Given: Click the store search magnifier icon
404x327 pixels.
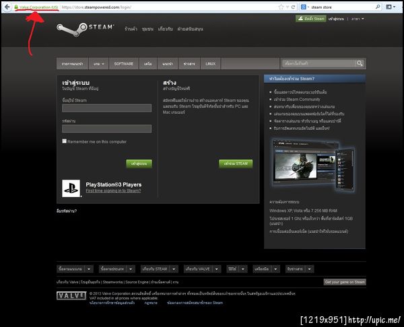Looking at the screenshot, I should pyautogui.click(x=360, y=63).
